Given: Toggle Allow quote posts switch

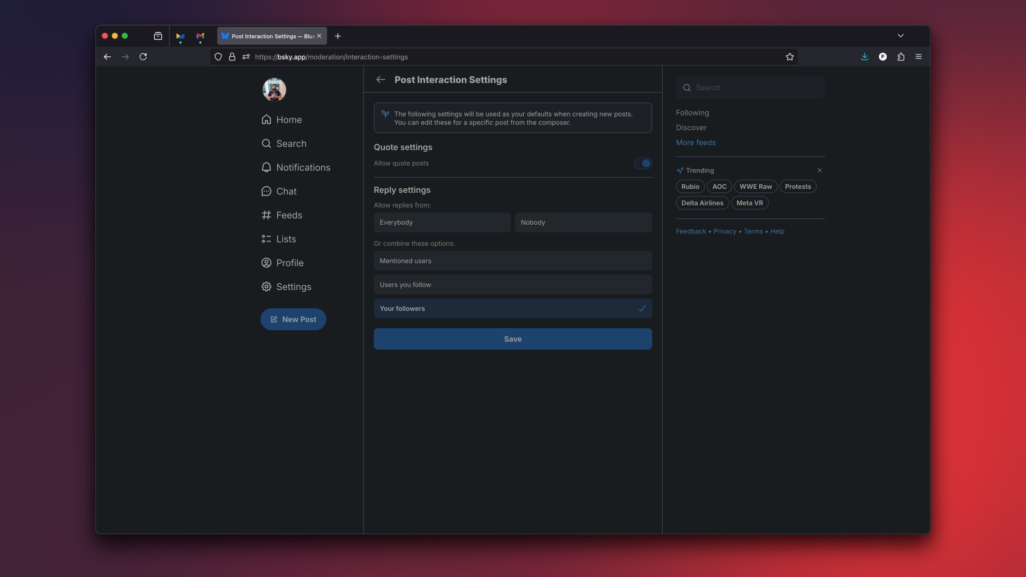Looking at the screenshot, I should click(643, 163).
